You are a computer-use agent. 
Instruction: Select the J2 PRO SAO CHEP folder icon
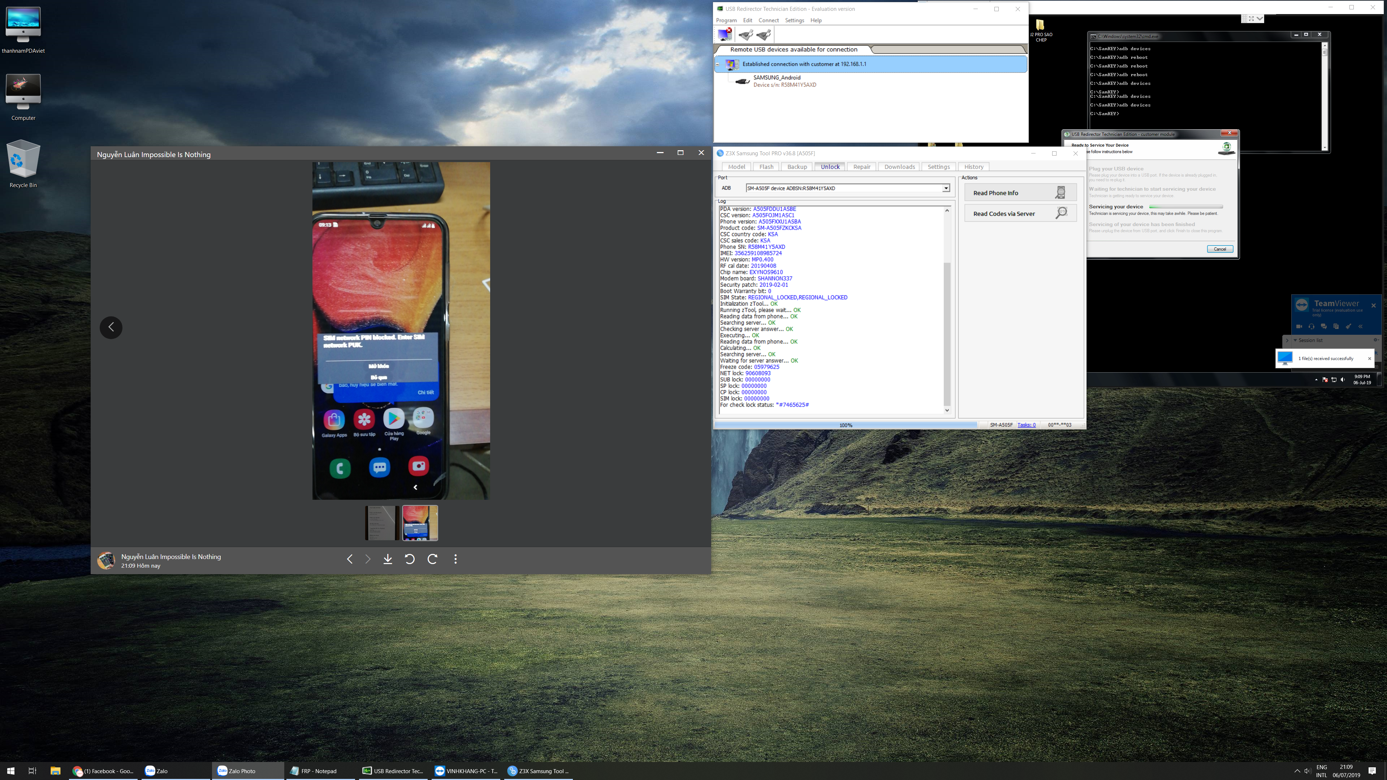[x=1041, y=31]
